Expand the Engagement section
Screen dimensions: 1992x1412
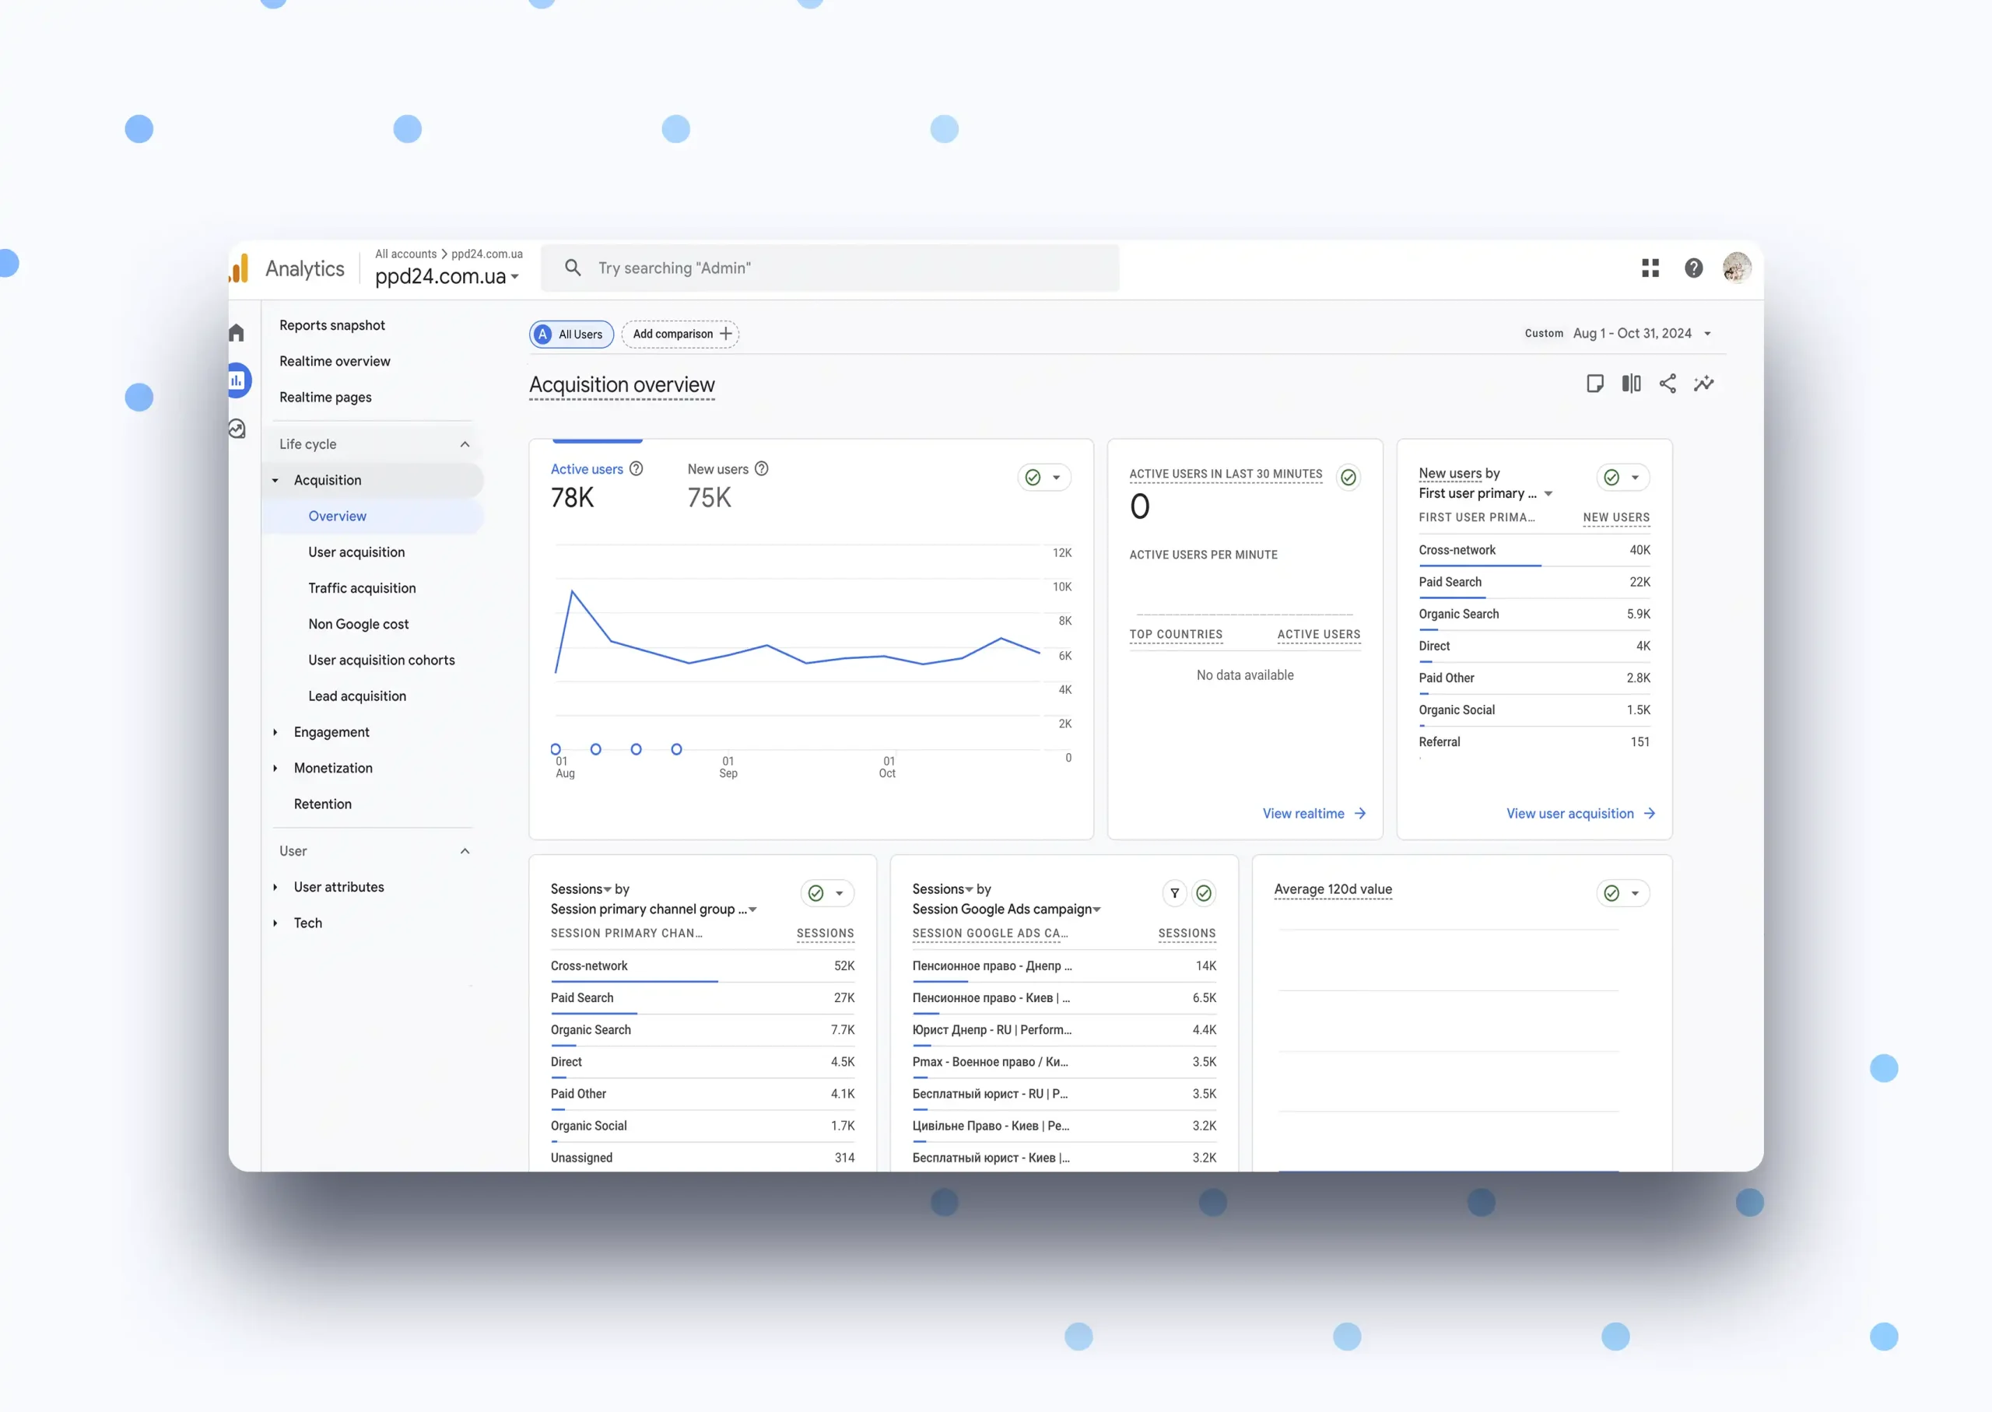pyautogui.click(x=275, y=732)
